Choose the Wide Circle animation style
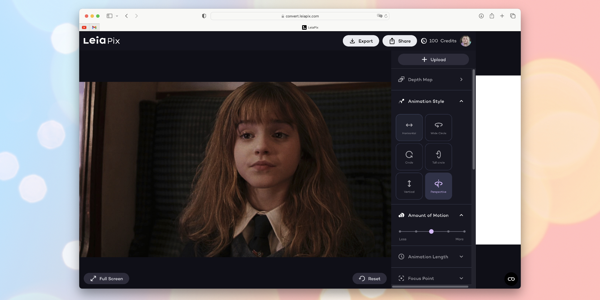 click(x=438, y=127)
